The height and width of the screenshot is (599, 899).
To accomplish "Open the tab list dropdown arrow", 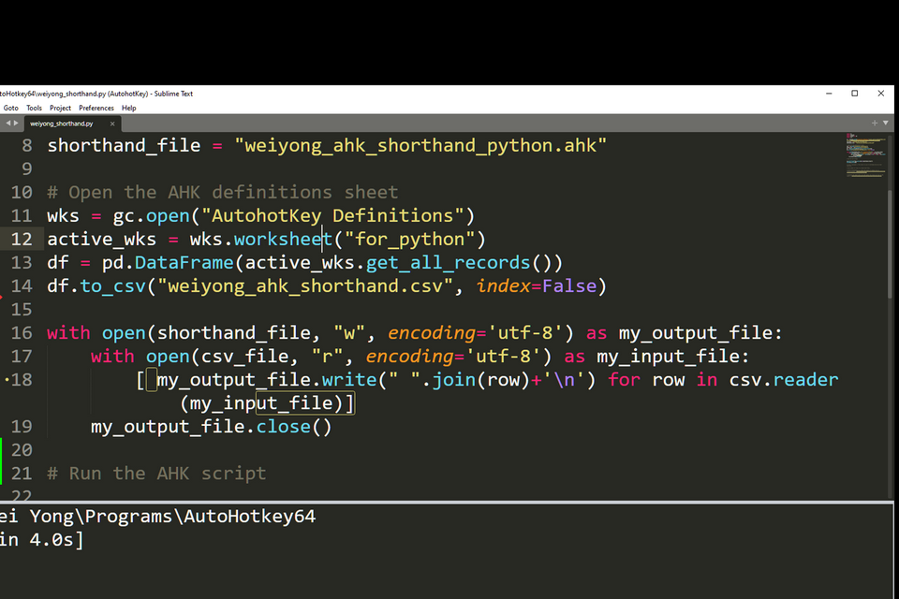I will click(x=886, y=123).
